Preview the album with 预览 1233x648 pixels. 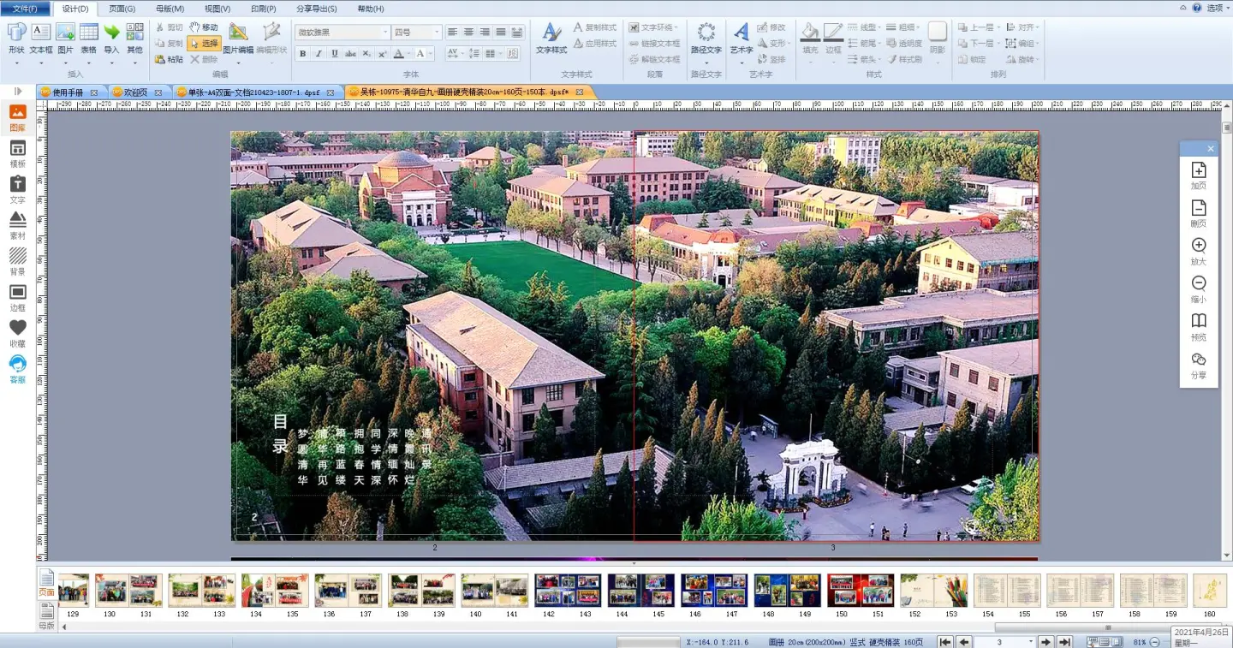[x=1199, y=327]
